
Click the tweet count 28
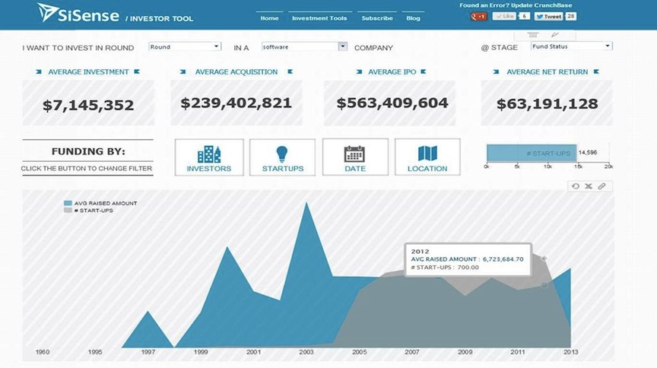click(570, 16)
